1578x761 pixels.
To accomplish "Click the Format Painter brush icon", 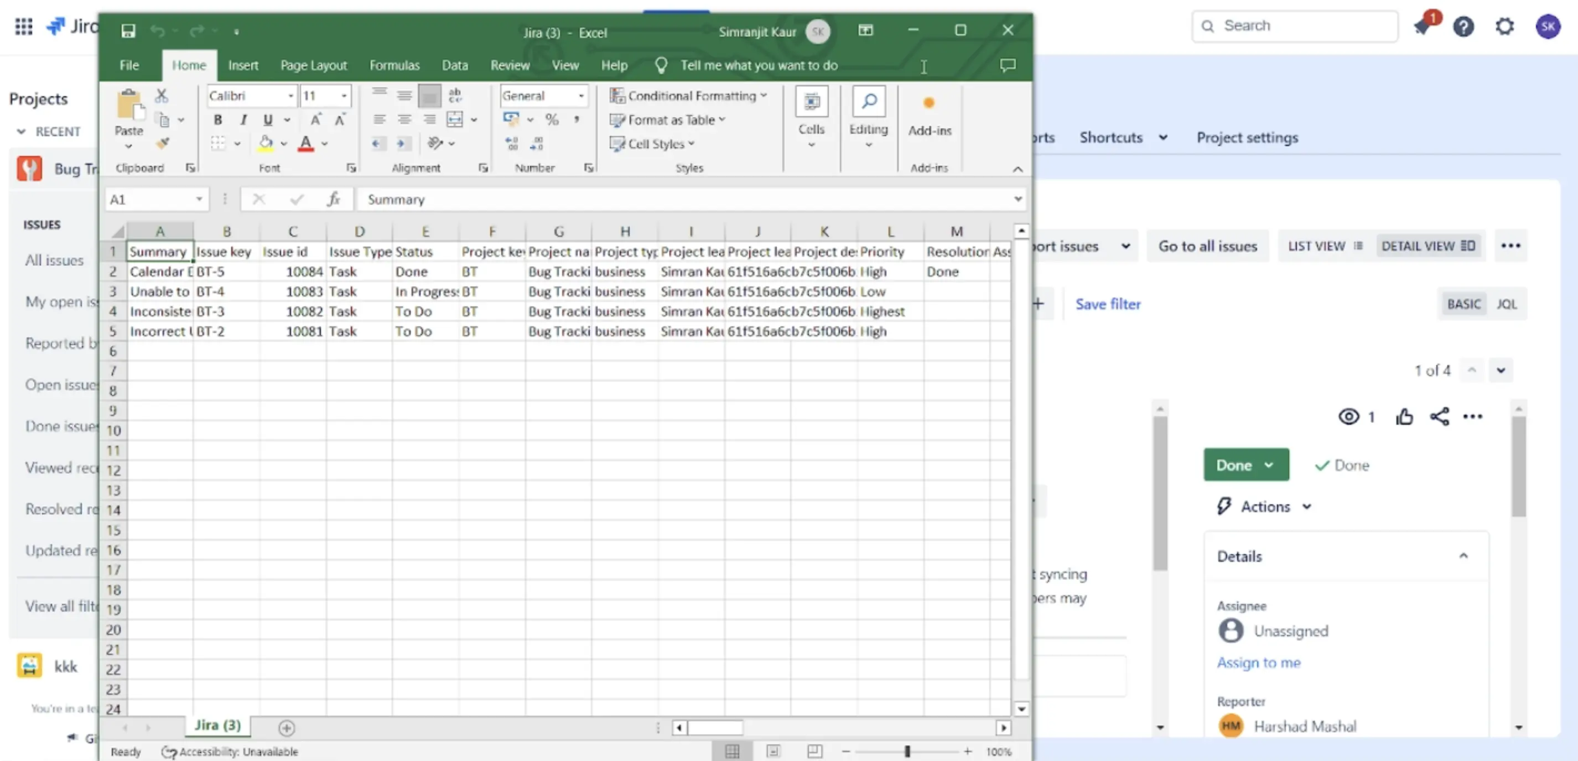I will 162,143.
